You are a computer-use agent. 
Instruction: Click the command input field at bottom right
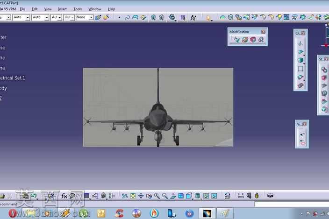point(292,204)
